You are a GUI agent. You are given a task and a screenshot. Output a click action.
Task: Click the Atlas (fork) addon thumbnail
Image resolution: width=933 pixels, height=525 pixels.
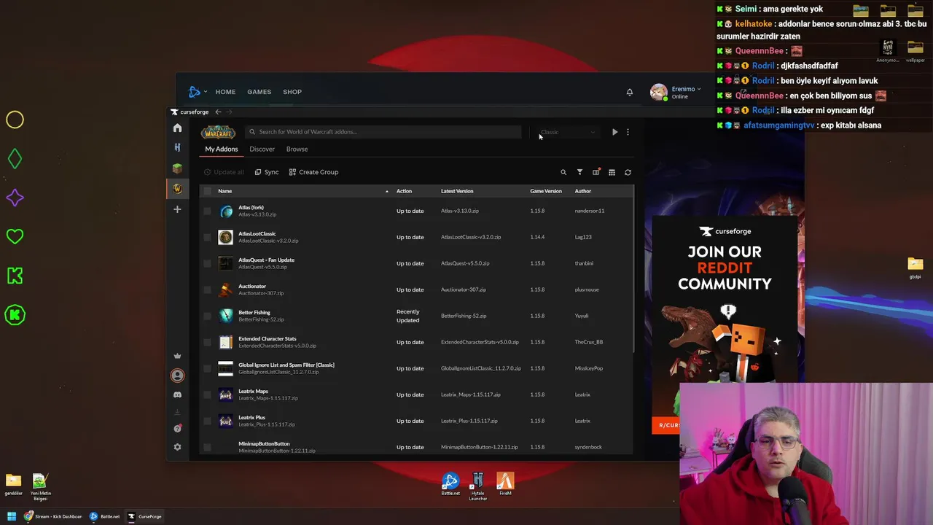(x=226, y=211)
